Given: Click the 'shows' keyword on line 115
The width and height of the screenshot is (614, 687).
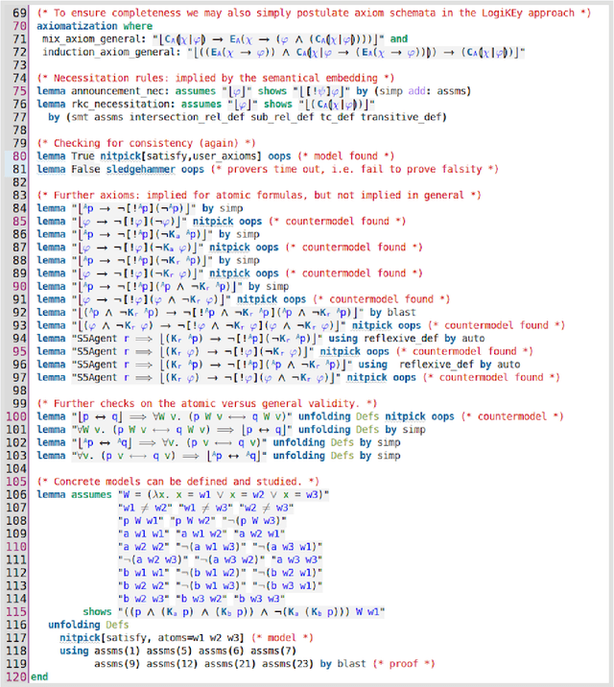Looking at the screenshot, I should pos(97,610).
